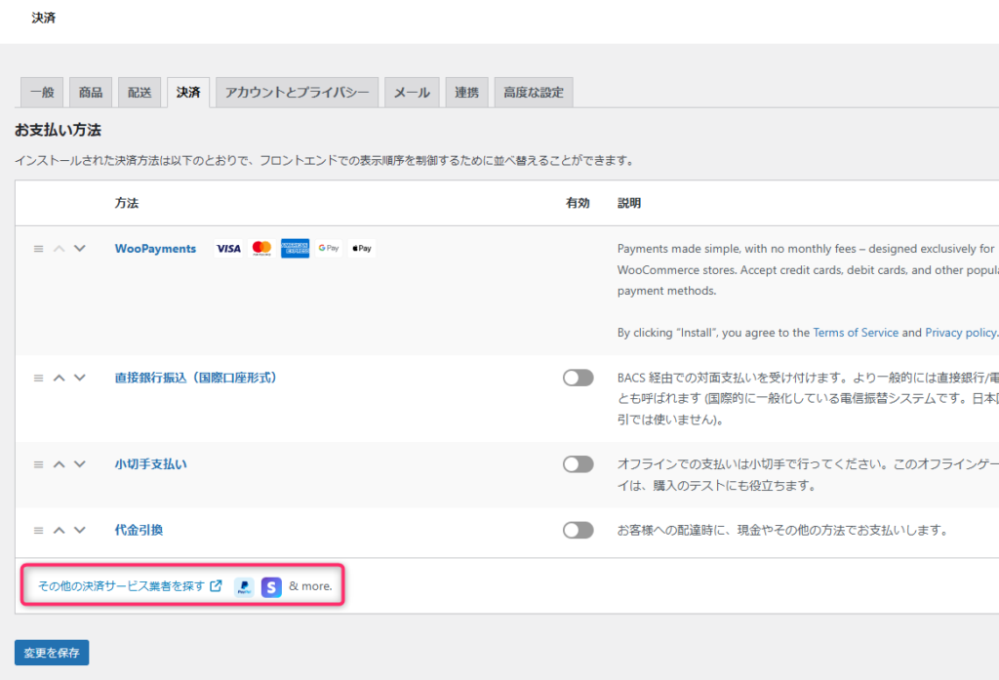Click the VISA card icon beside WooPayments

(228, 248)
